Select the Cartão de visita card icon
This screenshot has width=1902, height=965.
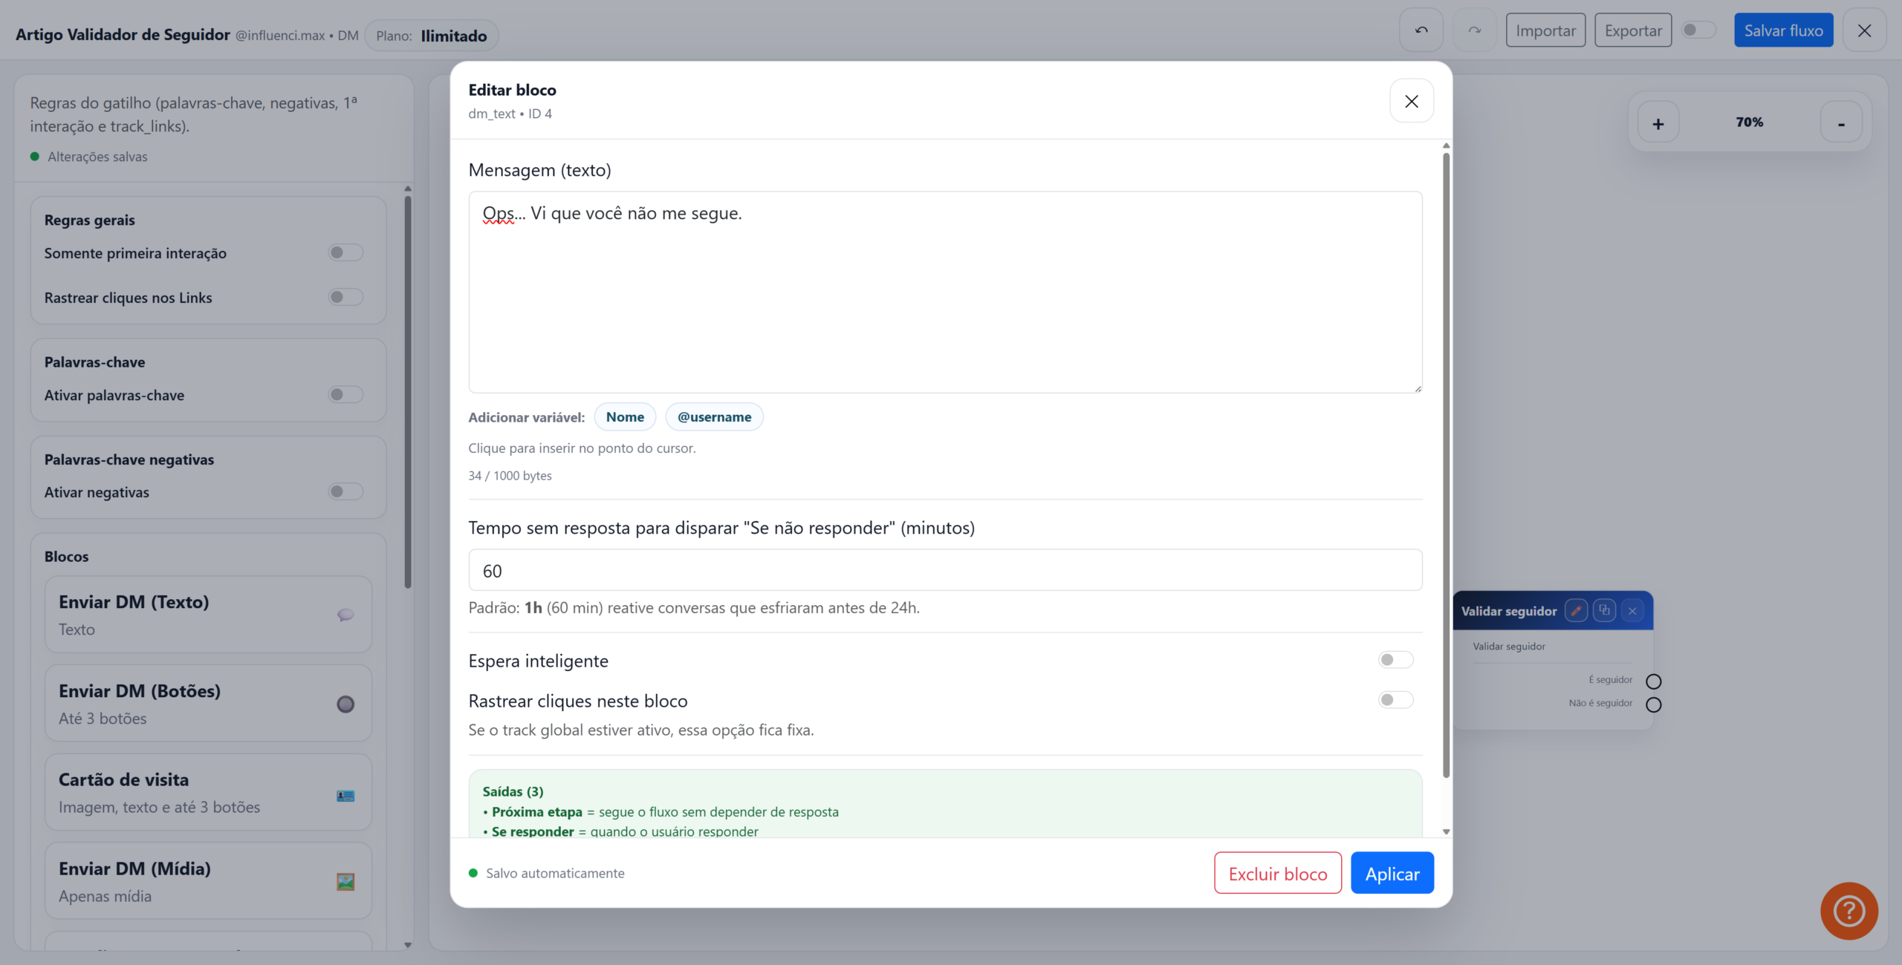(x=345, y=796)
